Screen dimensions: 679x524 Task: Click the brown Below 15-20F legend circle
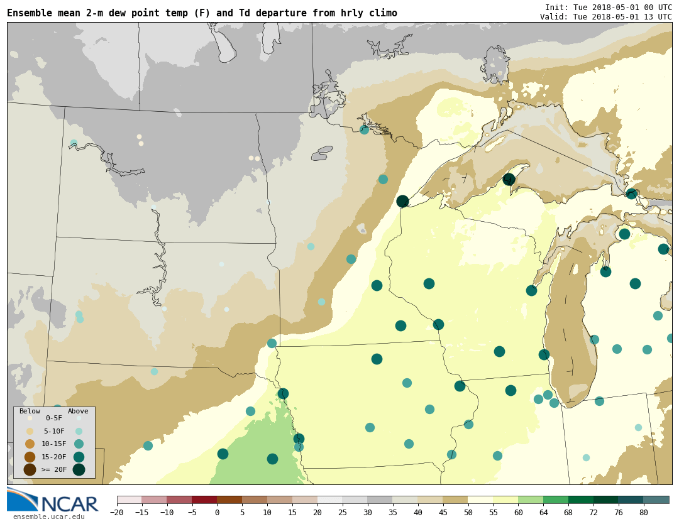point(30,457)
